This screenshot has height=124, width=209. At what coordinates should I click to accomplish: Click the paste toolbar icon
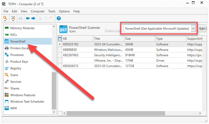[52, 18]
